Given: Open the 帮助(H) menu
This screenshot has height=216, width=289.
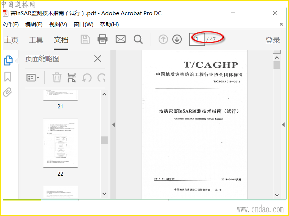Looking at the screenshot, I should [109, 24].
